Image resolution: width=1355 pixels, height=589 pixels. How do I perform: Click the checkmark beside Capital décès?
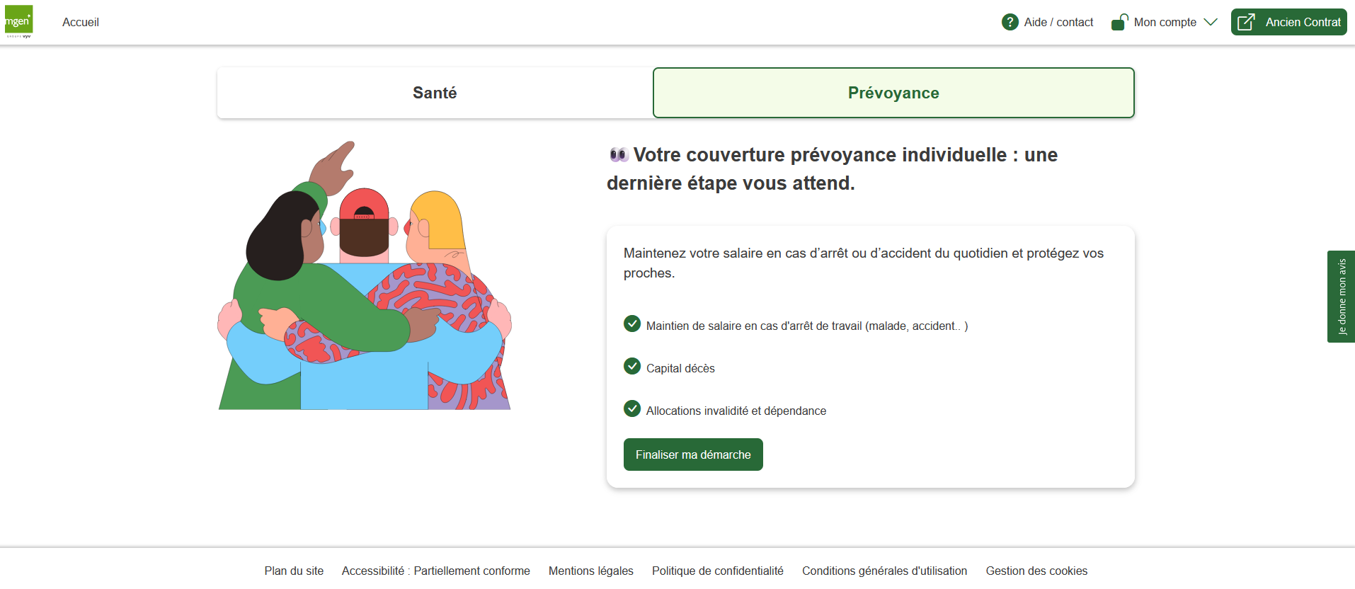(x=632, y=366)
